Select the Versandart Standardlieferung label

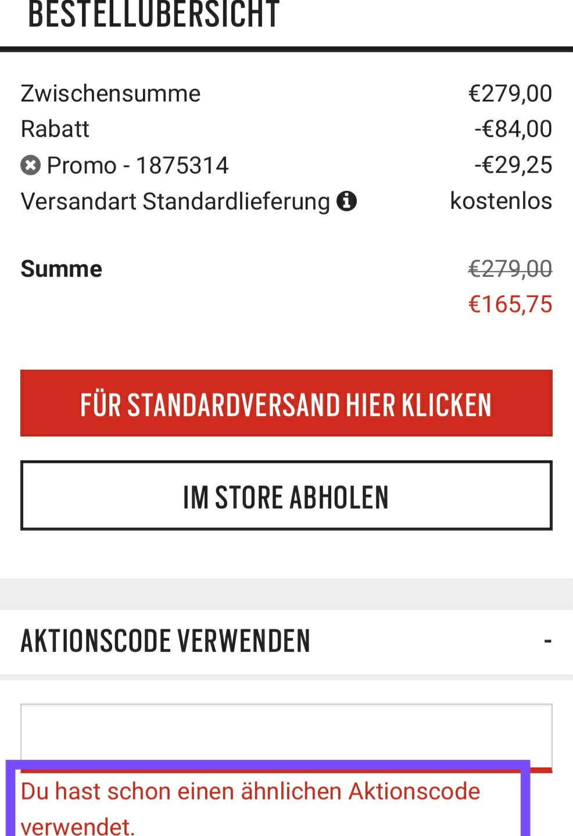tap(175, 201)
